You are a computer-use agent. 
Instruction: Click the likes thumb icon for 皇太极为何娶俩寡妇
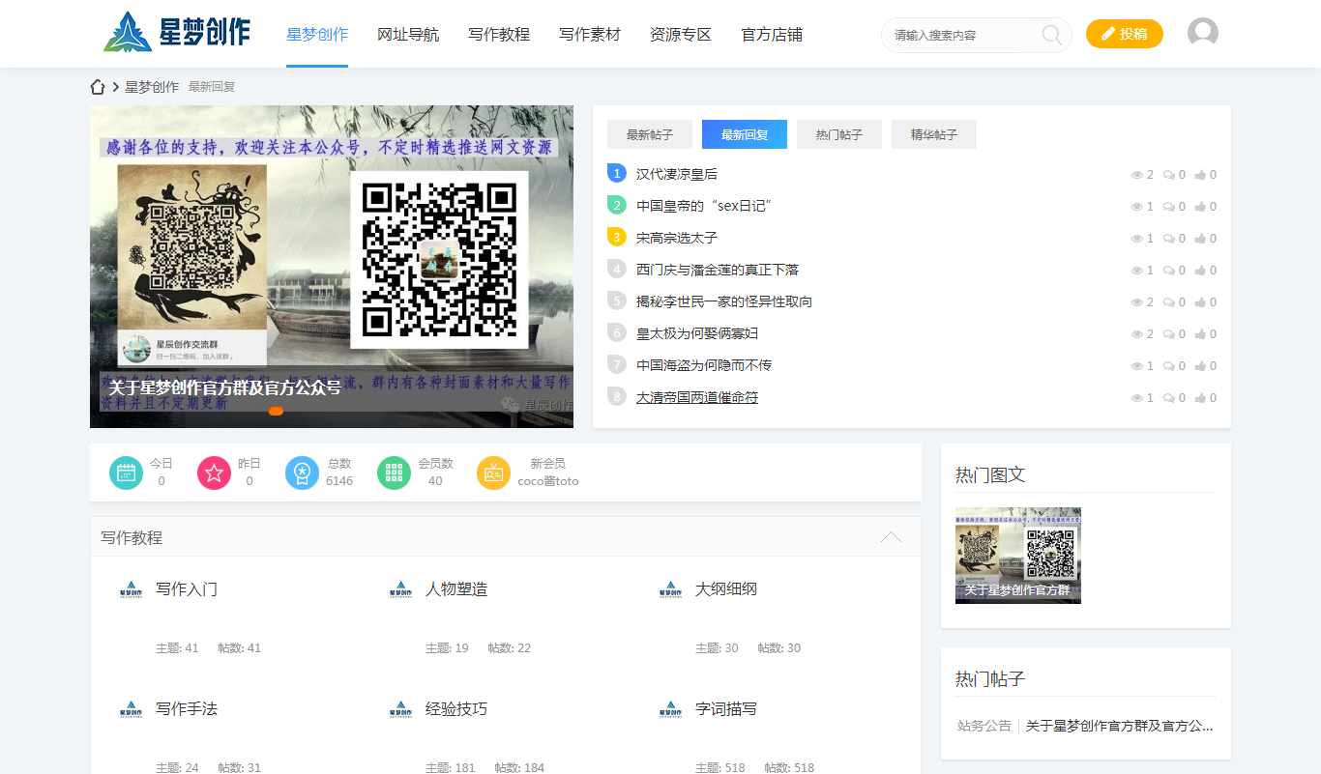1201,334
